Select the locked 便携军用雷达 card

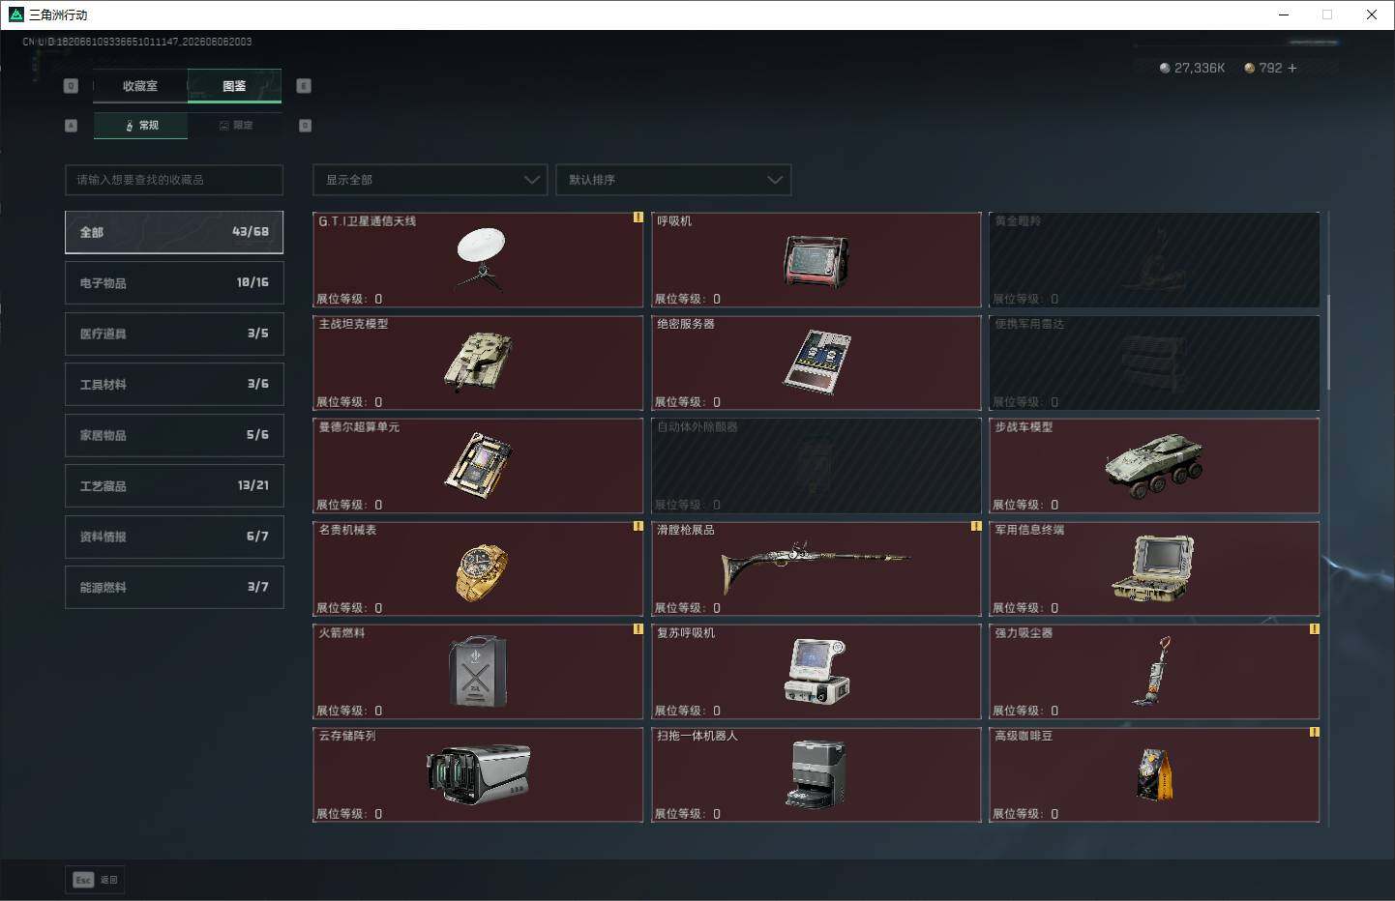(x=1154, y=363)
